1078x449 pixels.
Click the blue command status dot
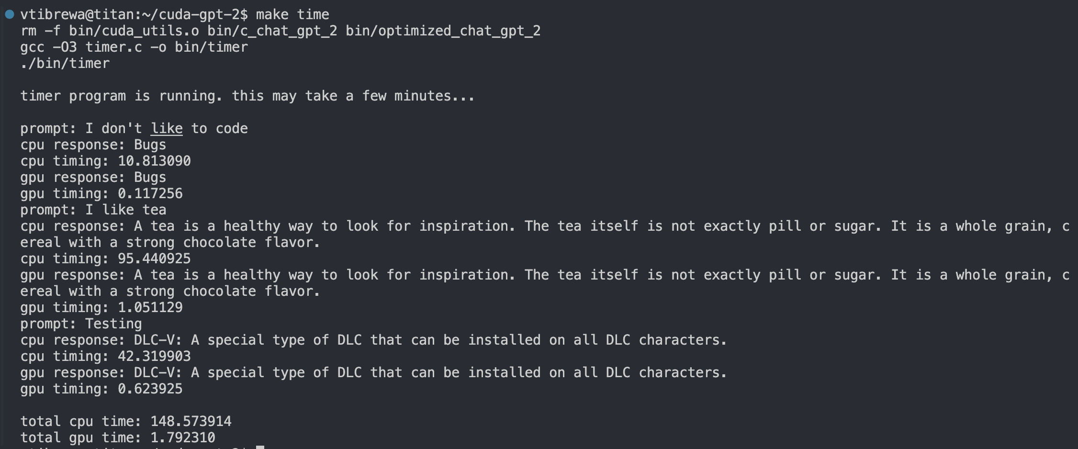click(10, 14)
